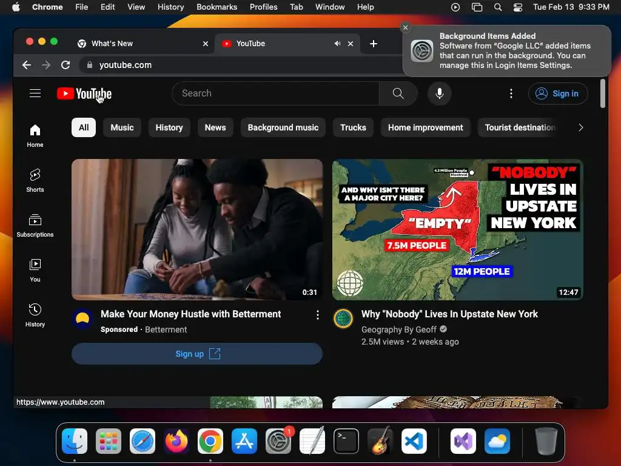Open History in the left sidebar

tap(35, 315)
